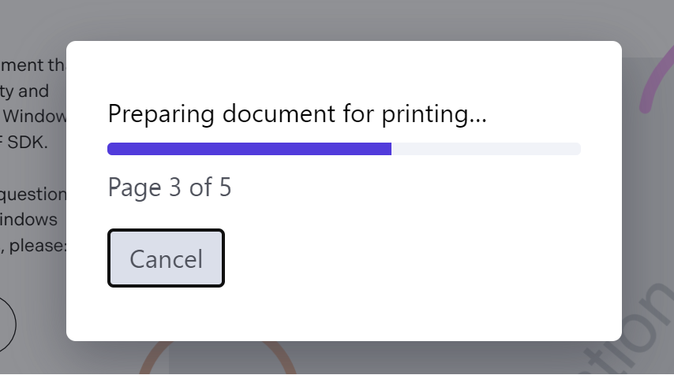
Task: Click the Cancel button
Action: click(x=166, y=258)
